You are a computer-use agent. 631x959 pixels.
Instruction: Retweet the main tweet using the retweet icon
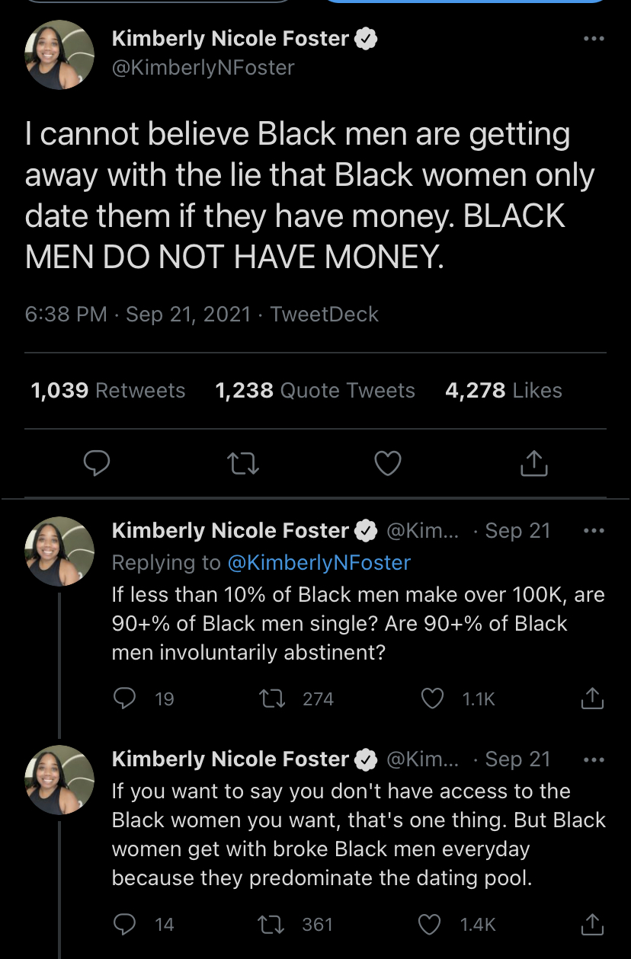pos(245,463)
